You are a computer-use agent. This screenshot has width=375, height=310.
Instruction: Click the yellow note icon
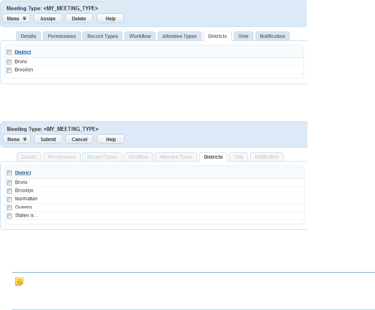point(19,281)
